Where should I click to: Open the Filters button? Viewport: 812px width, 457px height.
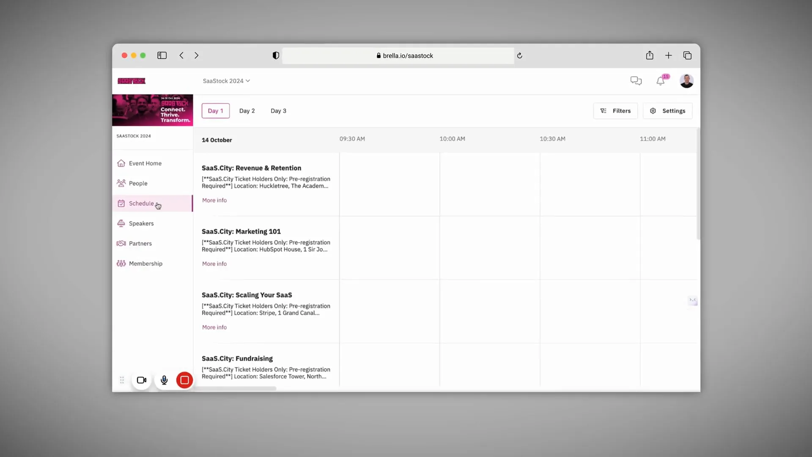pos(615,111)
